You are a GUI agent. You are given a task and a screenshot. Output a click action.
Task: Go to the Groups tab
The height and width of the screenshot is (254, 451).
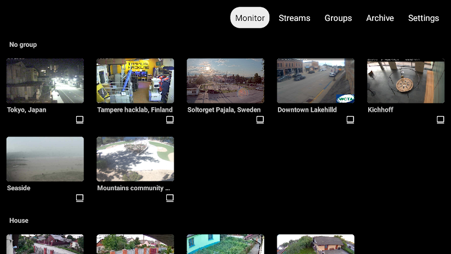click(x=338, y=18)
